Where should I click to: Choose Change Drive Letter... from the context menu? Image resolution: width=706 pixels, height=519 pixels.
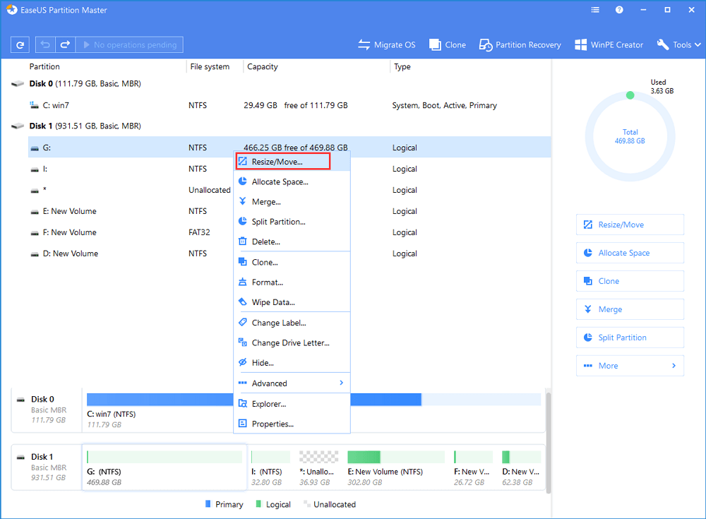[292, 343]
